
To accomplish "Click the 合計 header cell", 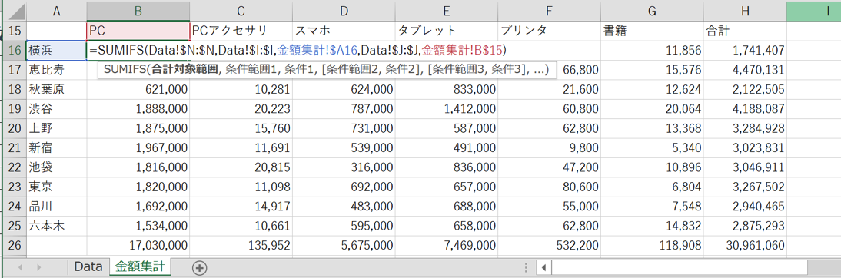I will (x=745, y=31).
